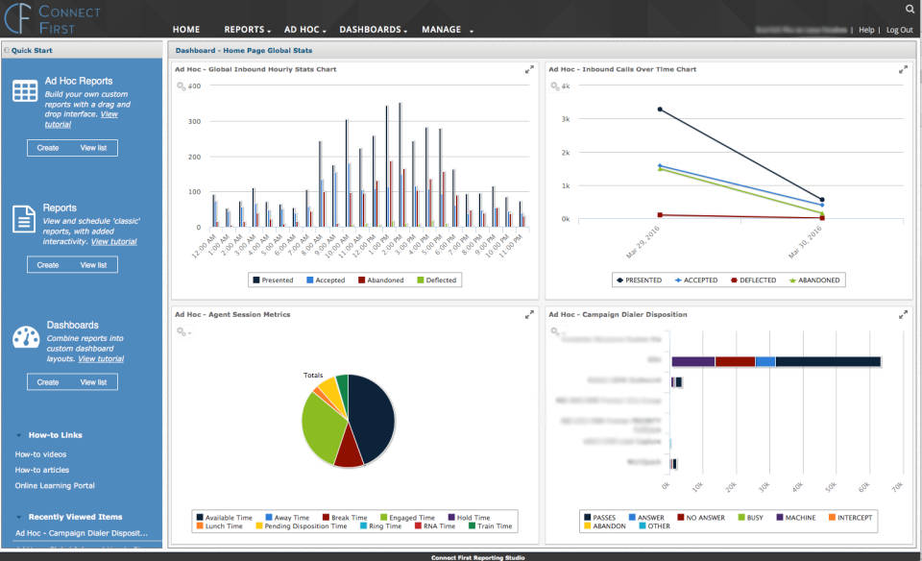Click the Dashboards gauge icon in sidebar
This screenshot has width=922, height=561.
point(25,337)
